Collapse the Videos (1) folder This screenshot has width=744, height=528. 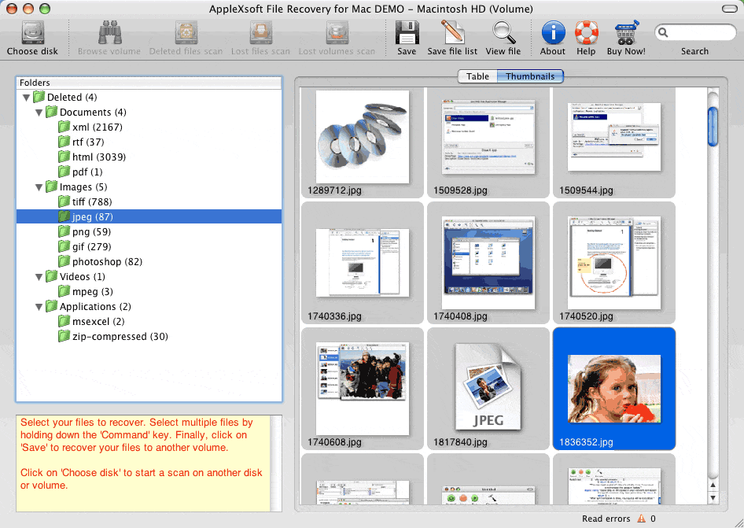39,277
